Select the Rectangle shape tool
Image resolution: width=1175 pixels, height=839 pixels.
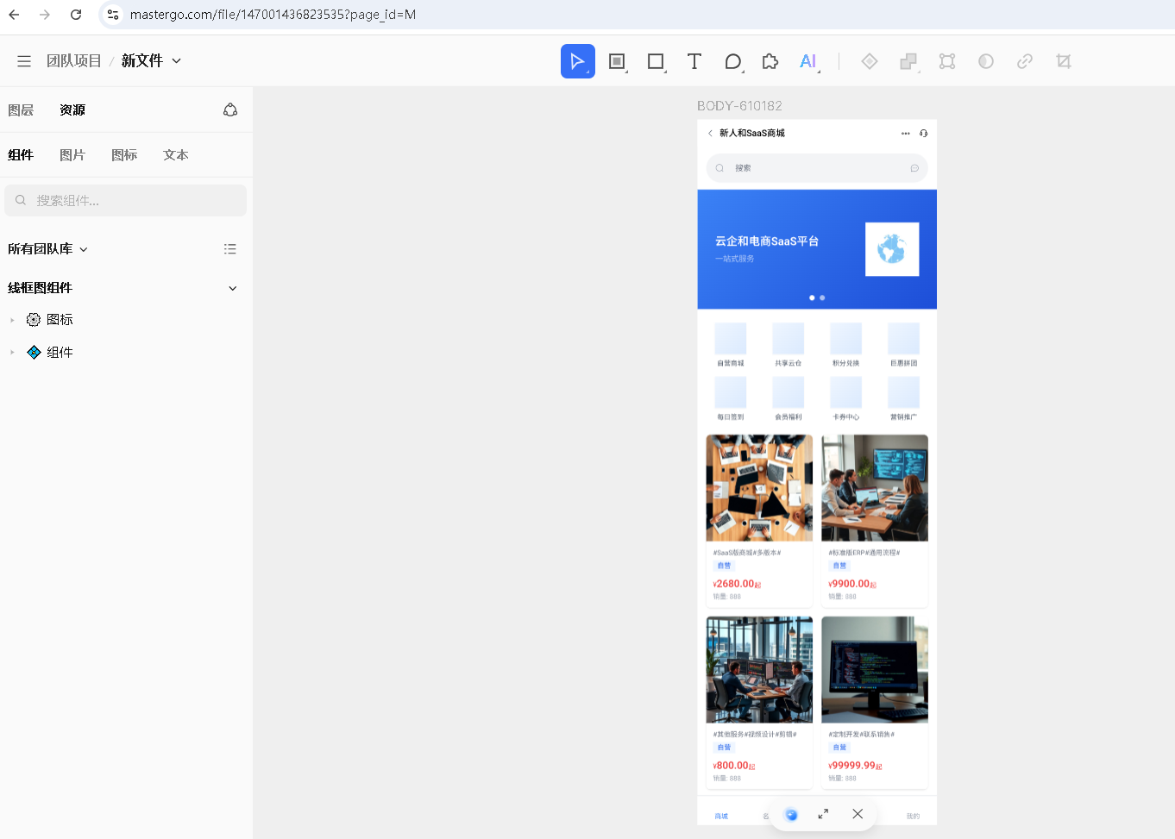coord(656,61)
